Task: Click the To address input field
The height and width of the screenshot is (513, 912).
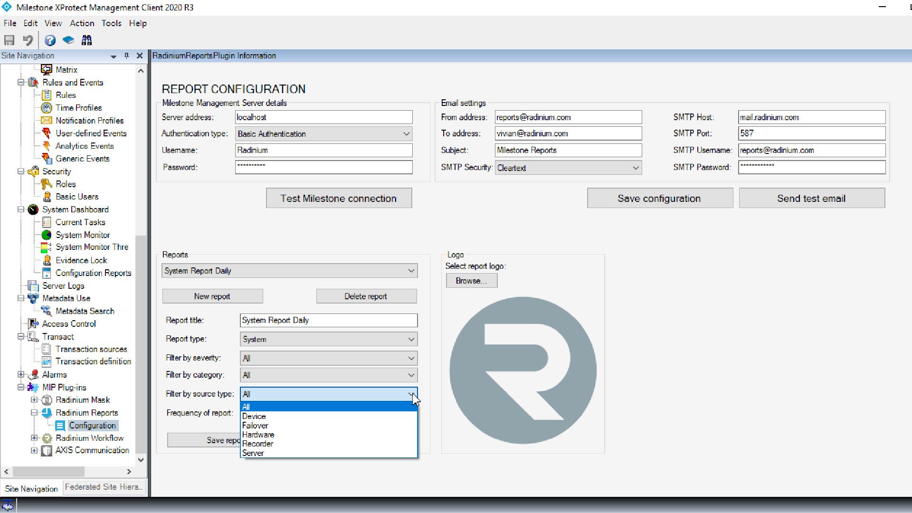Action: point(568,133)
